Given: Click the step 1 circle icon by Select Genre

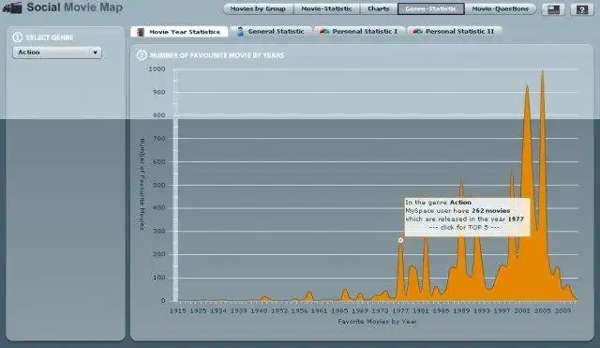Looking at the screenshot, I should click(x=17, y=38).
